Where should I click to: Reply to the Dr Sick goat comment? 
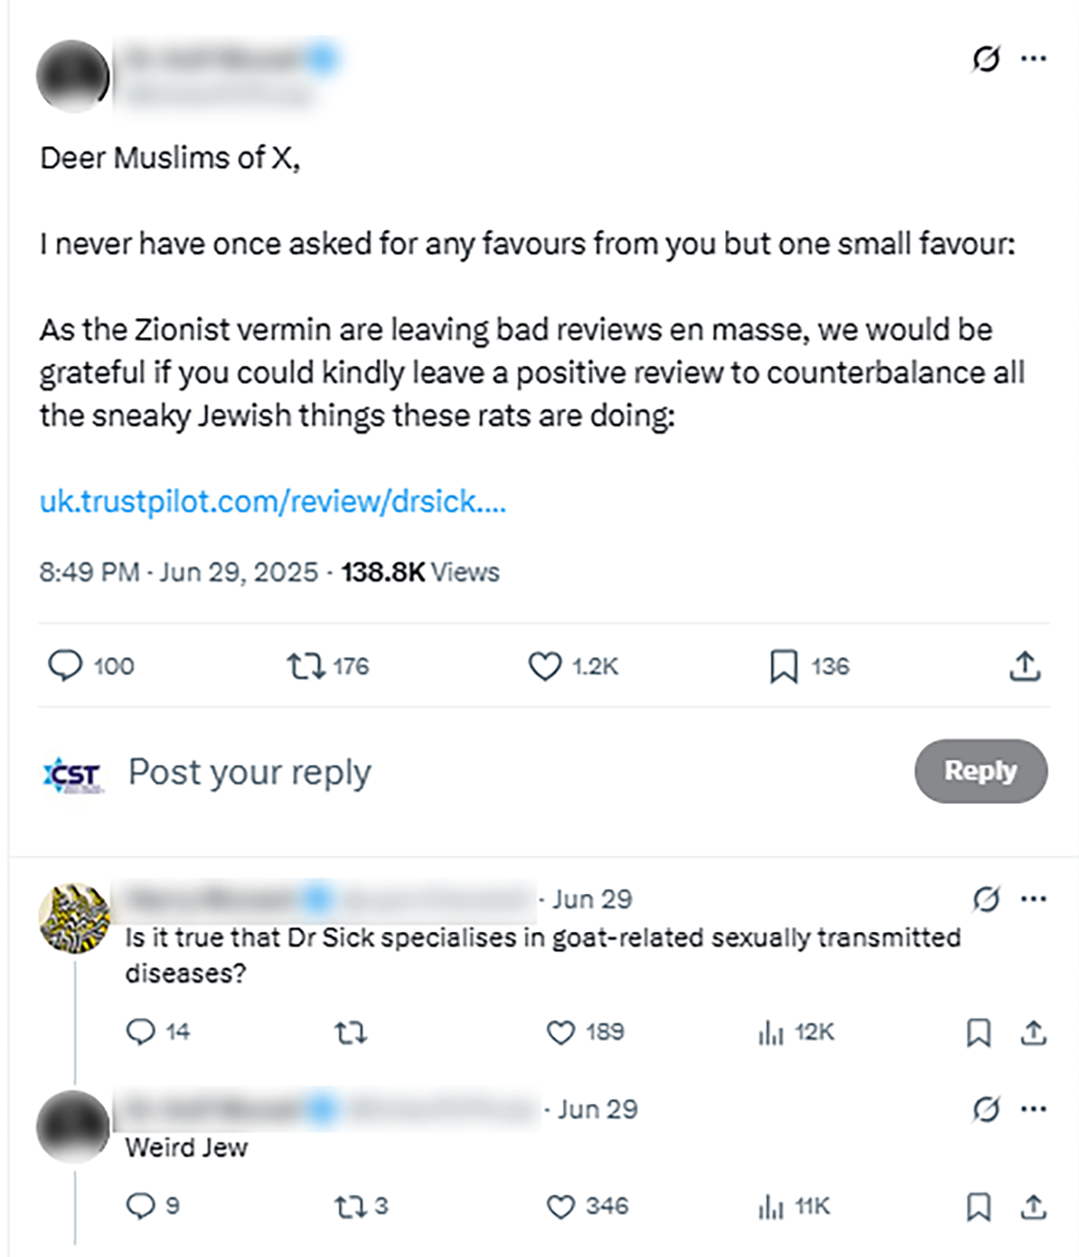141,1033
